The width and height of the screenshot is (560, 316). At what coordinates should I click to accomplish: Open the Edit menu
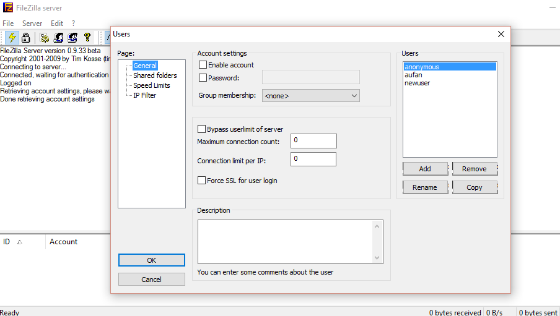coord(57,23)
